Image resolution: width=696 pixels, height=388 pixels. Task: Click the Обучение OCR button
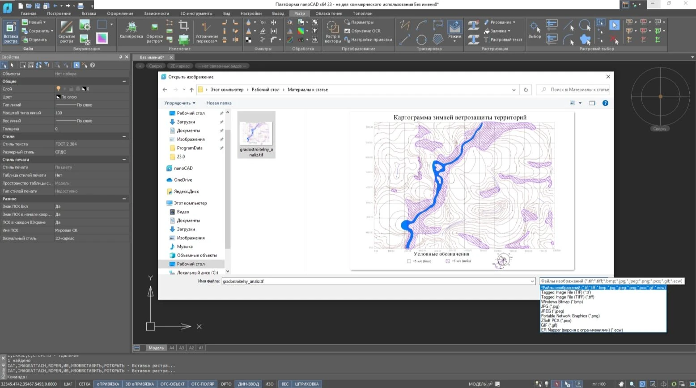[x=362, y=31]
